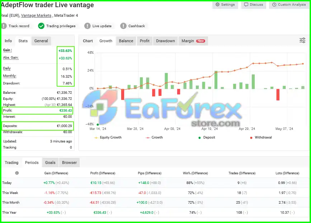Click Highest value €1,365.64
The image size is (311, 223).
(x=65, y=105)
